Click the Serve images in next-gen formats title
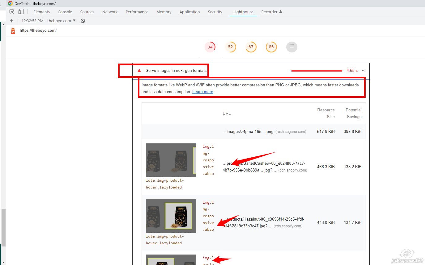This screenshot has width=425, height=265. tap(176, 71)
